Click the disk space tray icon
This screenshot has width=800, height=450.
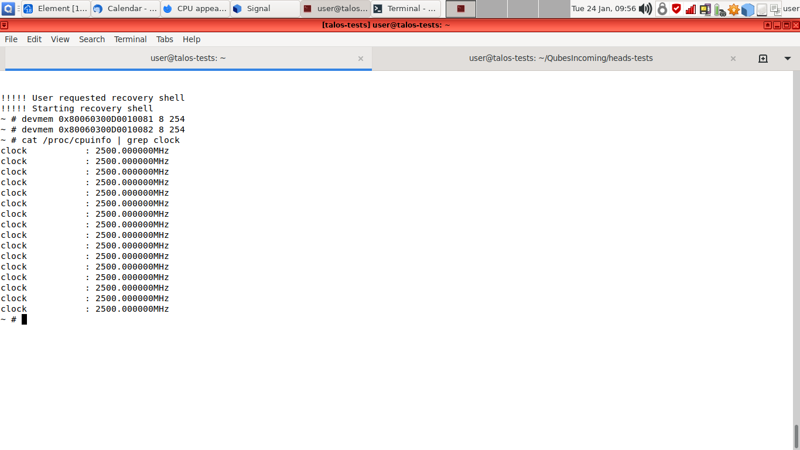(x=761, y=9)
